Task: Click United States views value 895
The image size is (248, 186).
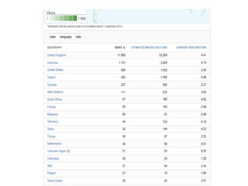Action: click(123, 70)
